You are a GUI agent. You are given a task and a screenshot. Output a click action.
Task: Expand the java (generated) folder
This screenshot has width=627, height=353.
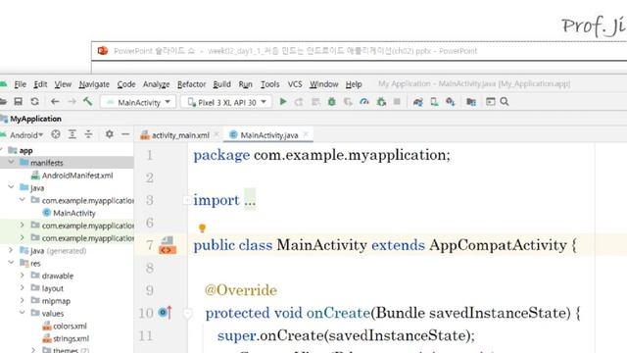point(11,251)
